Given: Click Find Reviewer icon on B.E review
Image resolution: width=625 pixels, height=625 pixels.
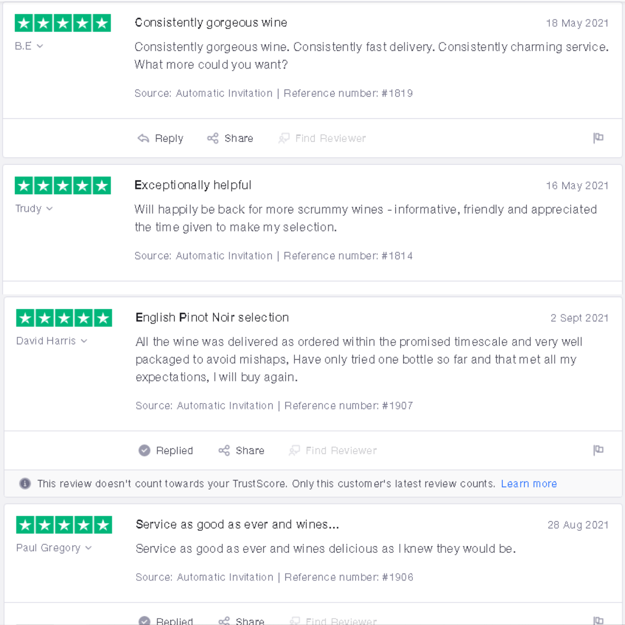Looking at the screenshot, I should [x=284, y=138].
